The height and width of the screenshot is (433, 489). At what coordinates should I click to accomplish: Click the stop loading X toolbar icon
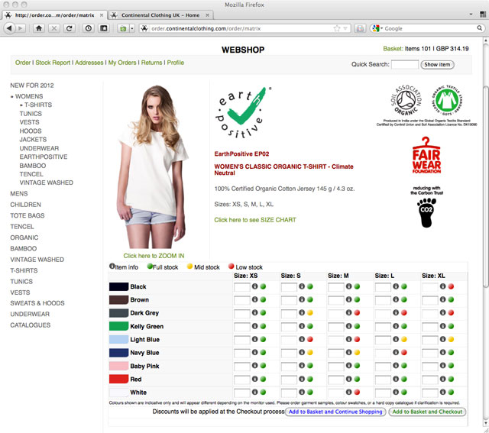pyautogui.click(x=54, y=28)
